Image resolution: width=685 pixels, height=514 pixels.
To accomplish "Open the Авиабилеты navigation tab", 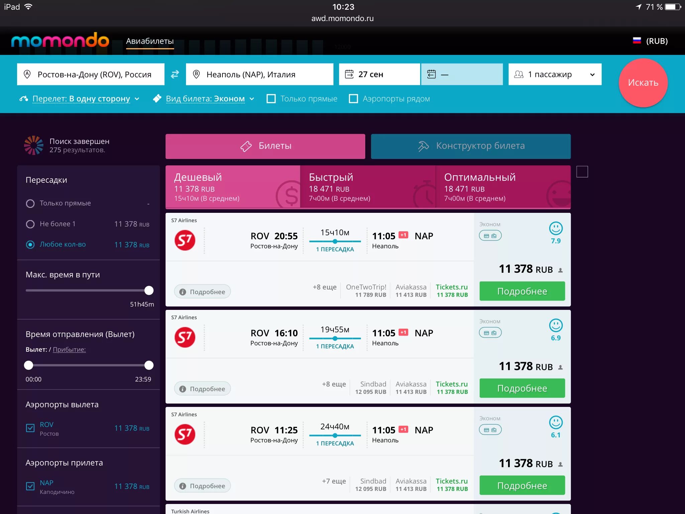I will point(150,41).
